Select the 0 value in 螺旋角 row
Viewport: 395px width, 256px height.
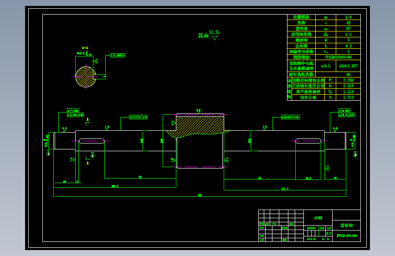point(349,40)
